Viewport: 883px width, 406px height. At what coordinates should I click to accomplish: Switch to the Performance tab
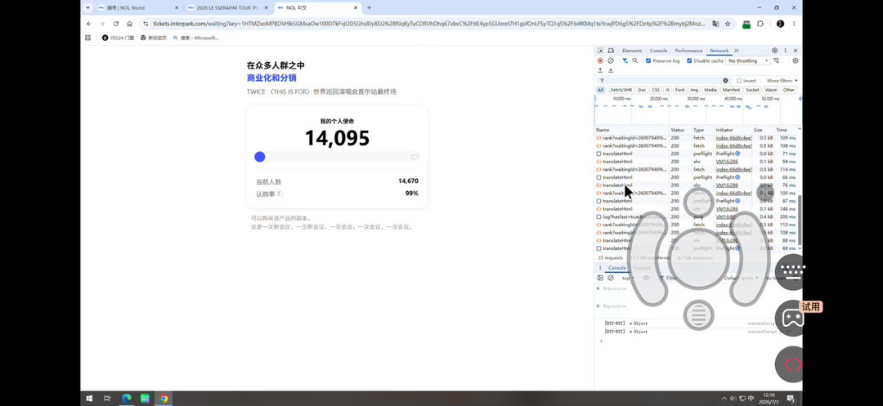[688, 51]
